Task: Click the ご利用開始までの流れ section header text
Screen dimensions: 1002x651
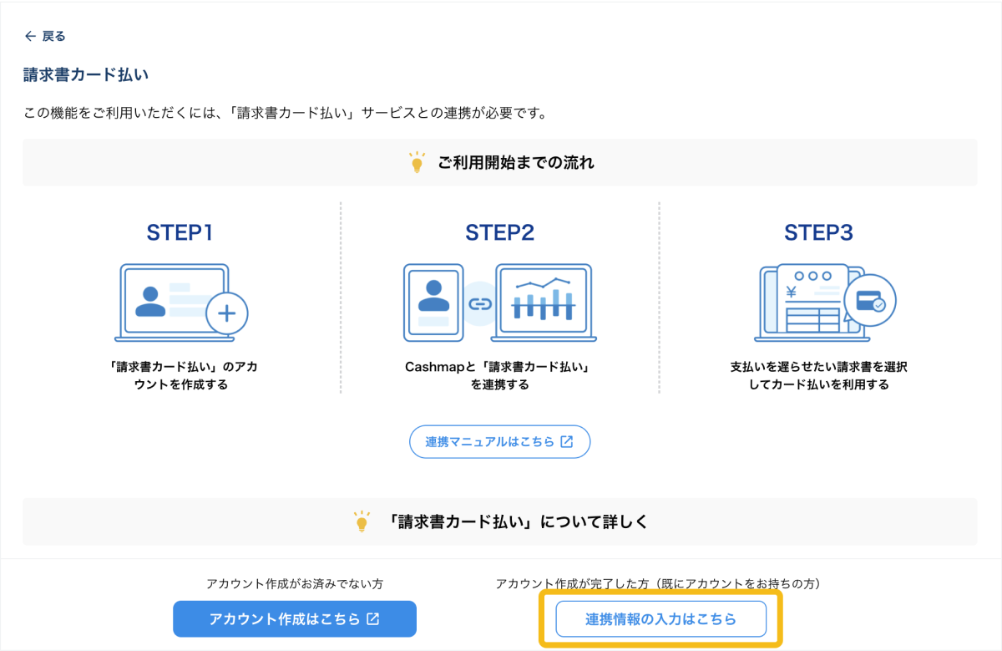Action: pyautogui.click(x=515, y=163)
